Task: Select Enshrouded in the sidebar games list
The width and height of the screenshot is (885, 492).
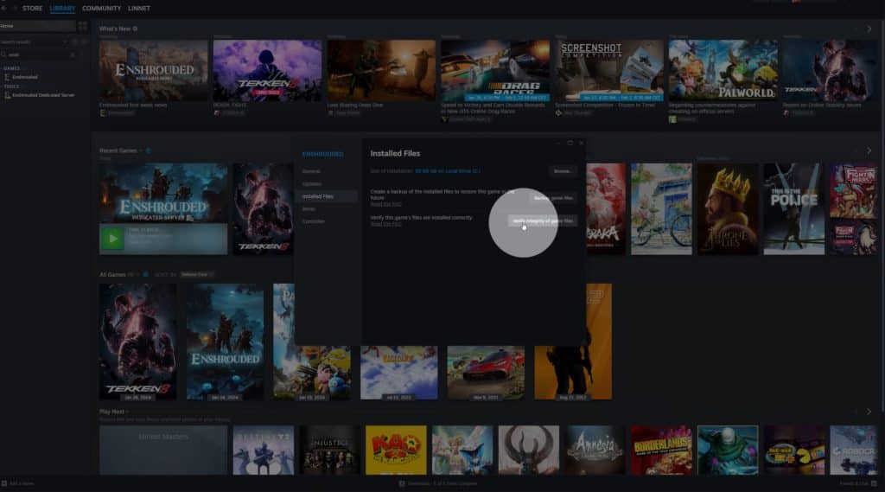Action: click(x=25, y=77)
